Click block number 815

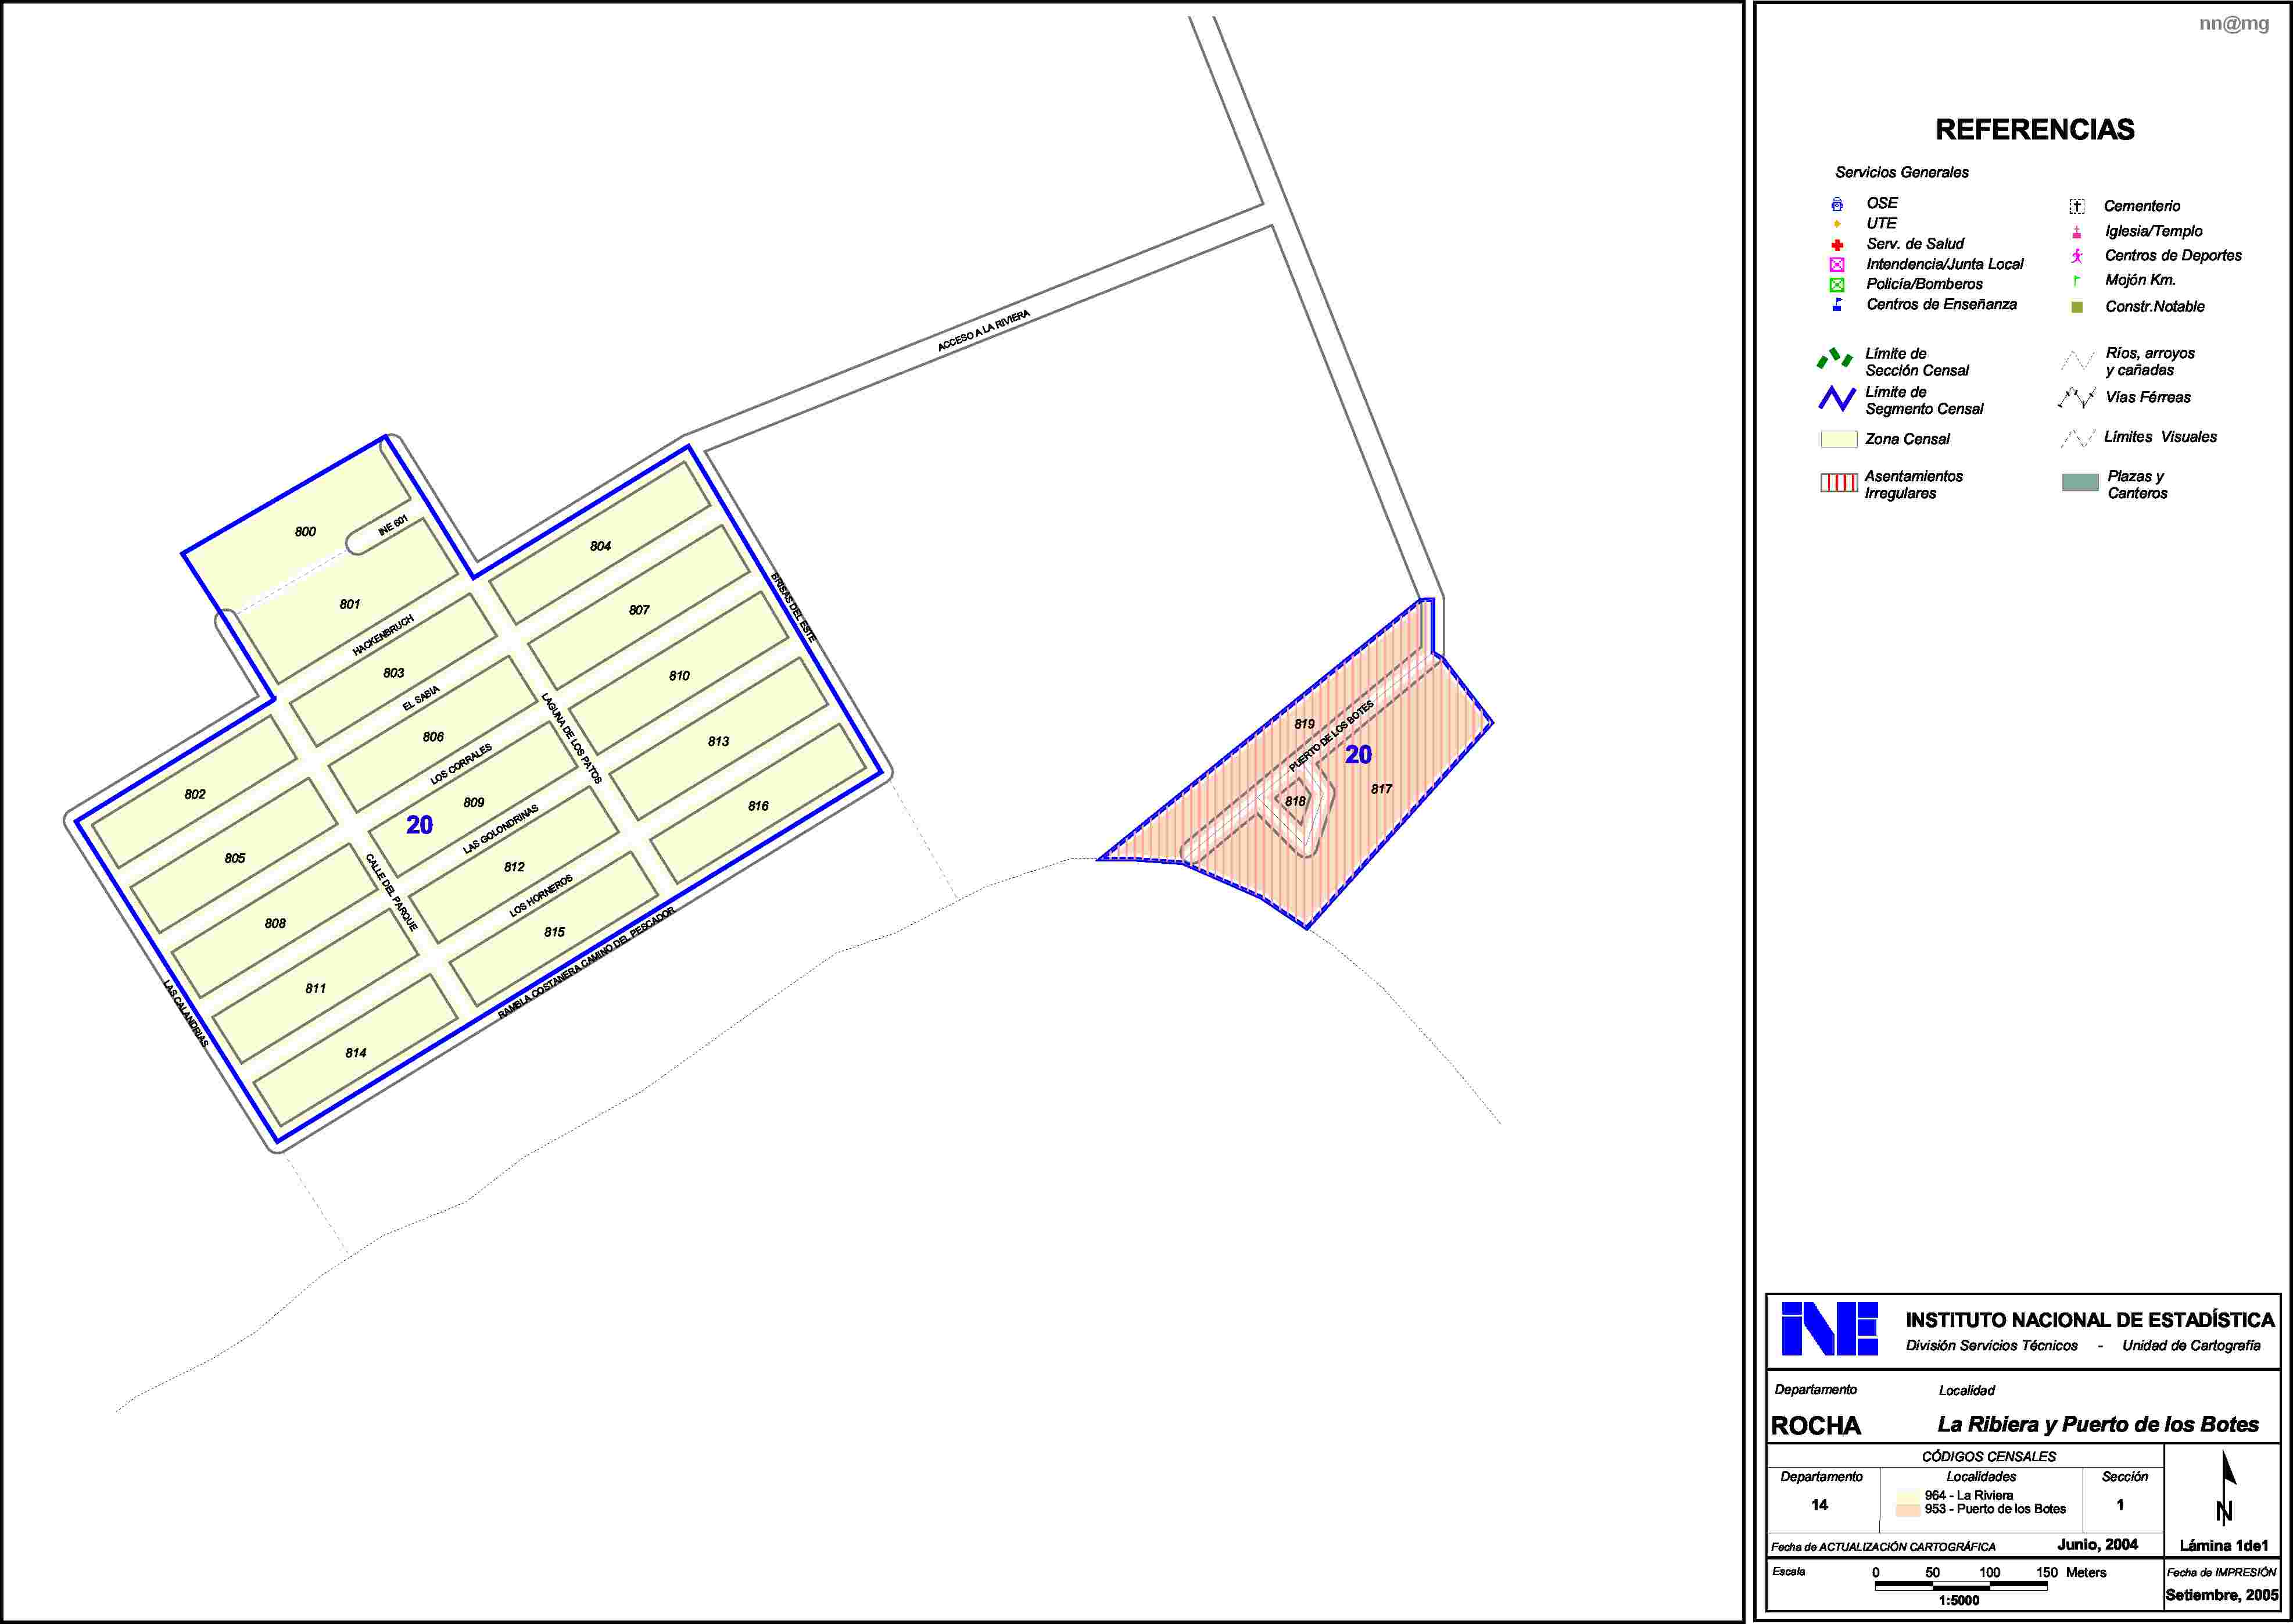tap(555, 932)
